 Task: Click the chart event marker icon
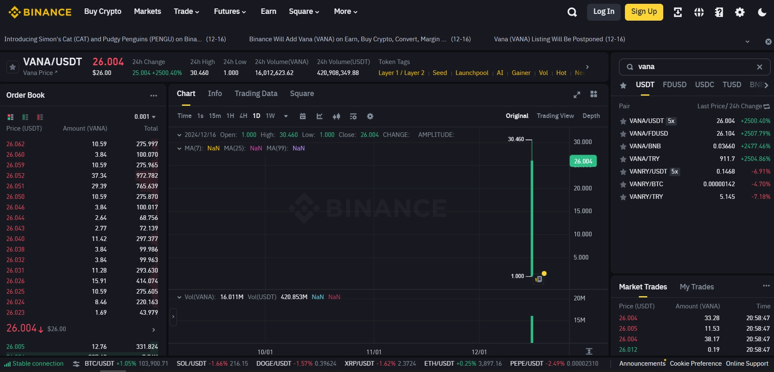pyautogui.click(x=539, y=279)
